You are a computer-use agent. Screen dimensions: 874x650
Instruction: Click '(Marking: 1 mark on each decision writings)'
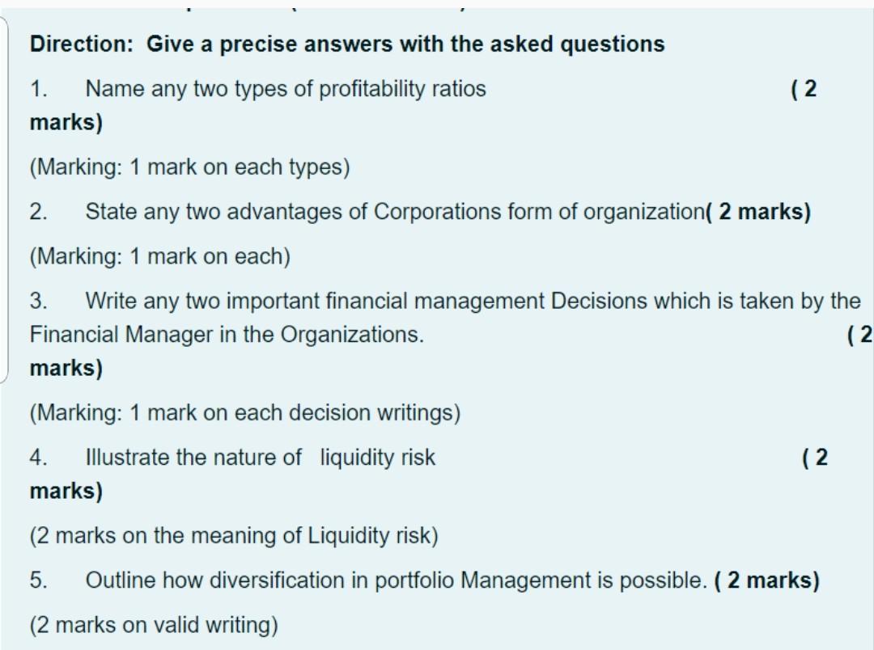(x=245, y=413)
